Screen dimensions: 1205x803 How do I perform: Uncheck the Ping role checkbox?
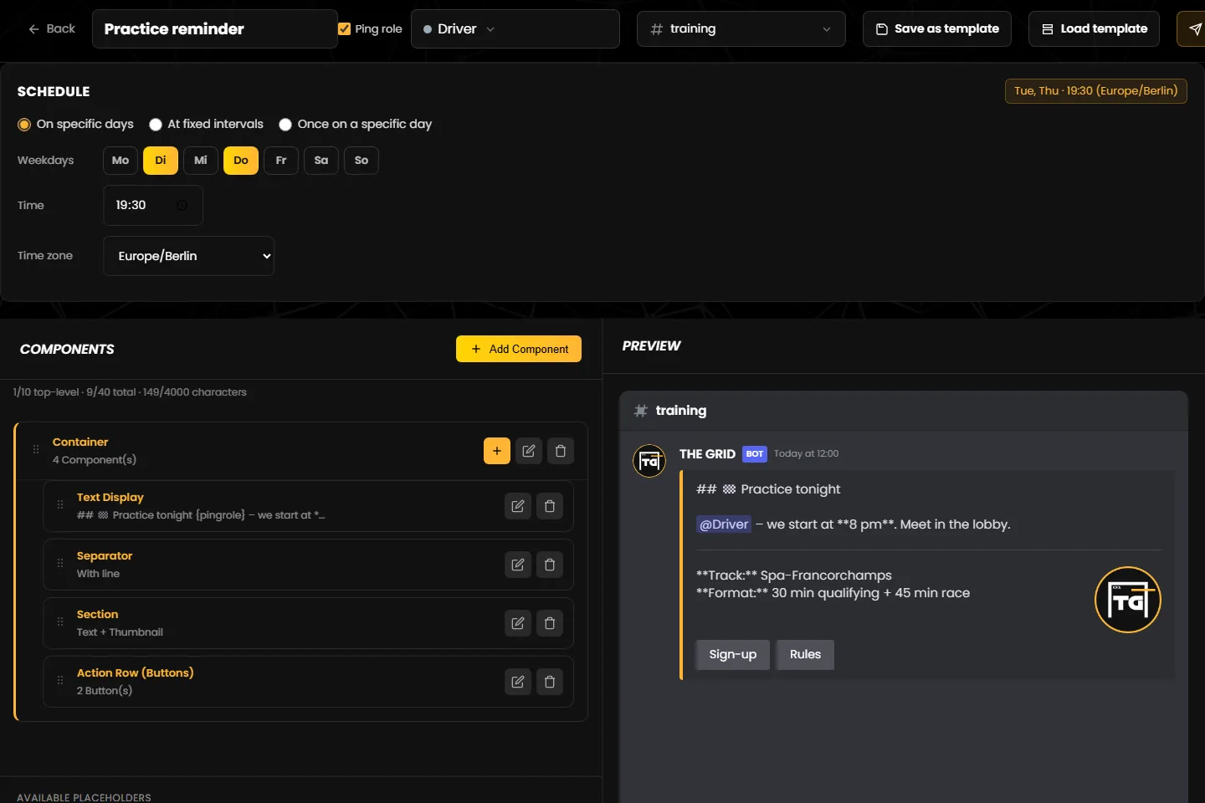[344, 29]
